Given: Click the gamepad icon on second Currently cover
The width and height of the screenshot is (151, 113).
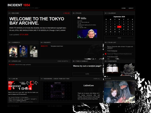Looking at the screenshot, I should click(x=21, y=56).
